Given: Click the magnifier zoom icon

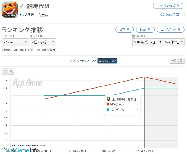Looking at the screenshot, I should [x=11, y=71].
